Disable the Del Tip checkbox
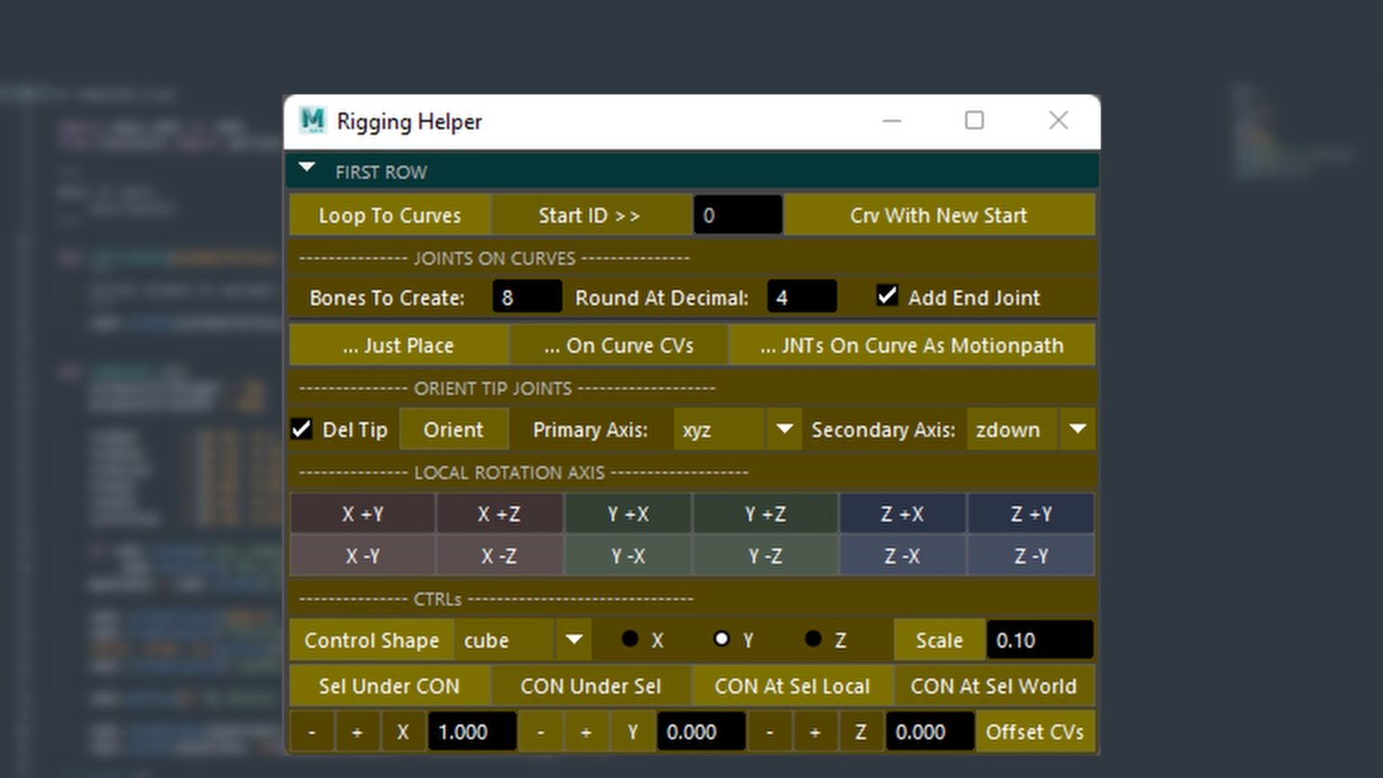1383x778 pixels. (x=302, y=430)
